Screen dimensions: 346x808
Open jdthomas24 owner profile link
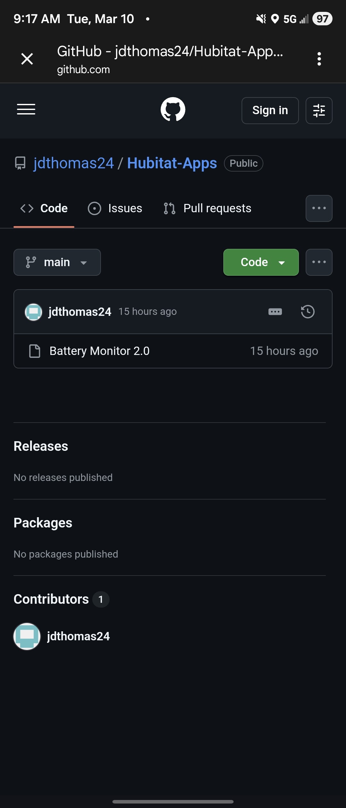(74, 163)
